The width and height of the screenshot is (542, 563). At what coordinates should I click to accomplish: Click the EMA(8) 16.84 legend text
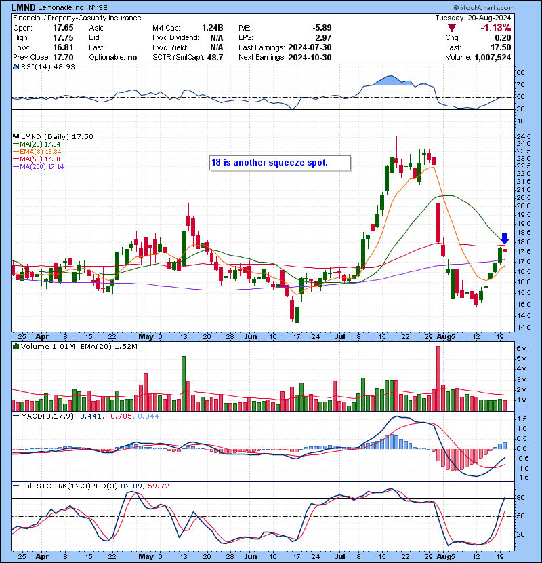(40, 152)
